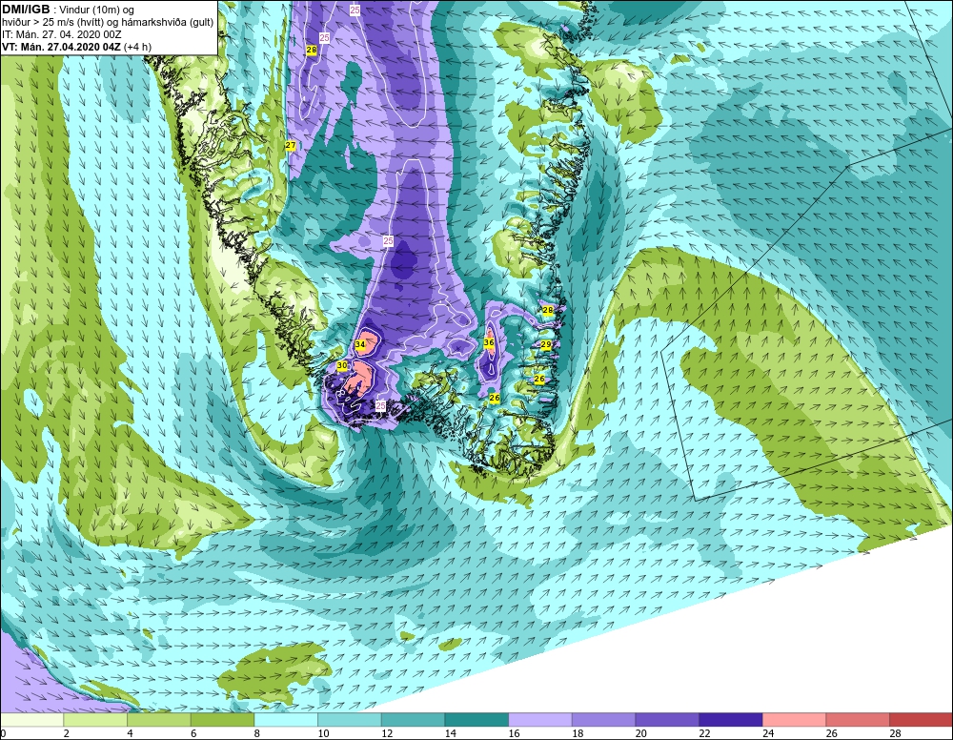
Task: Click the '(+4 h)' forecast offset text
Action: coord(138,47)
